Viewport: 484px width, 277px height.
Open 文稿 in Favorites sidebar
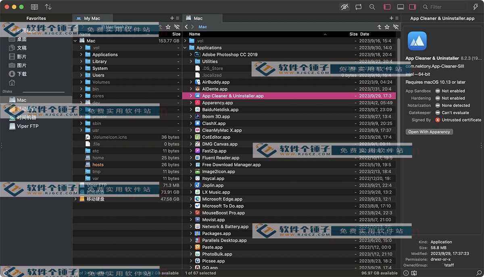[x=22, y=48]
